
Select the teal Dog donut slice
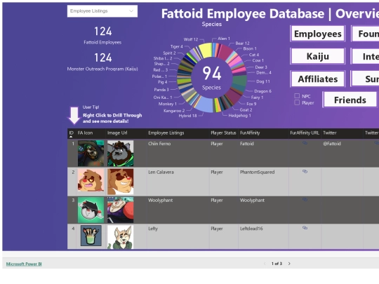240,81
